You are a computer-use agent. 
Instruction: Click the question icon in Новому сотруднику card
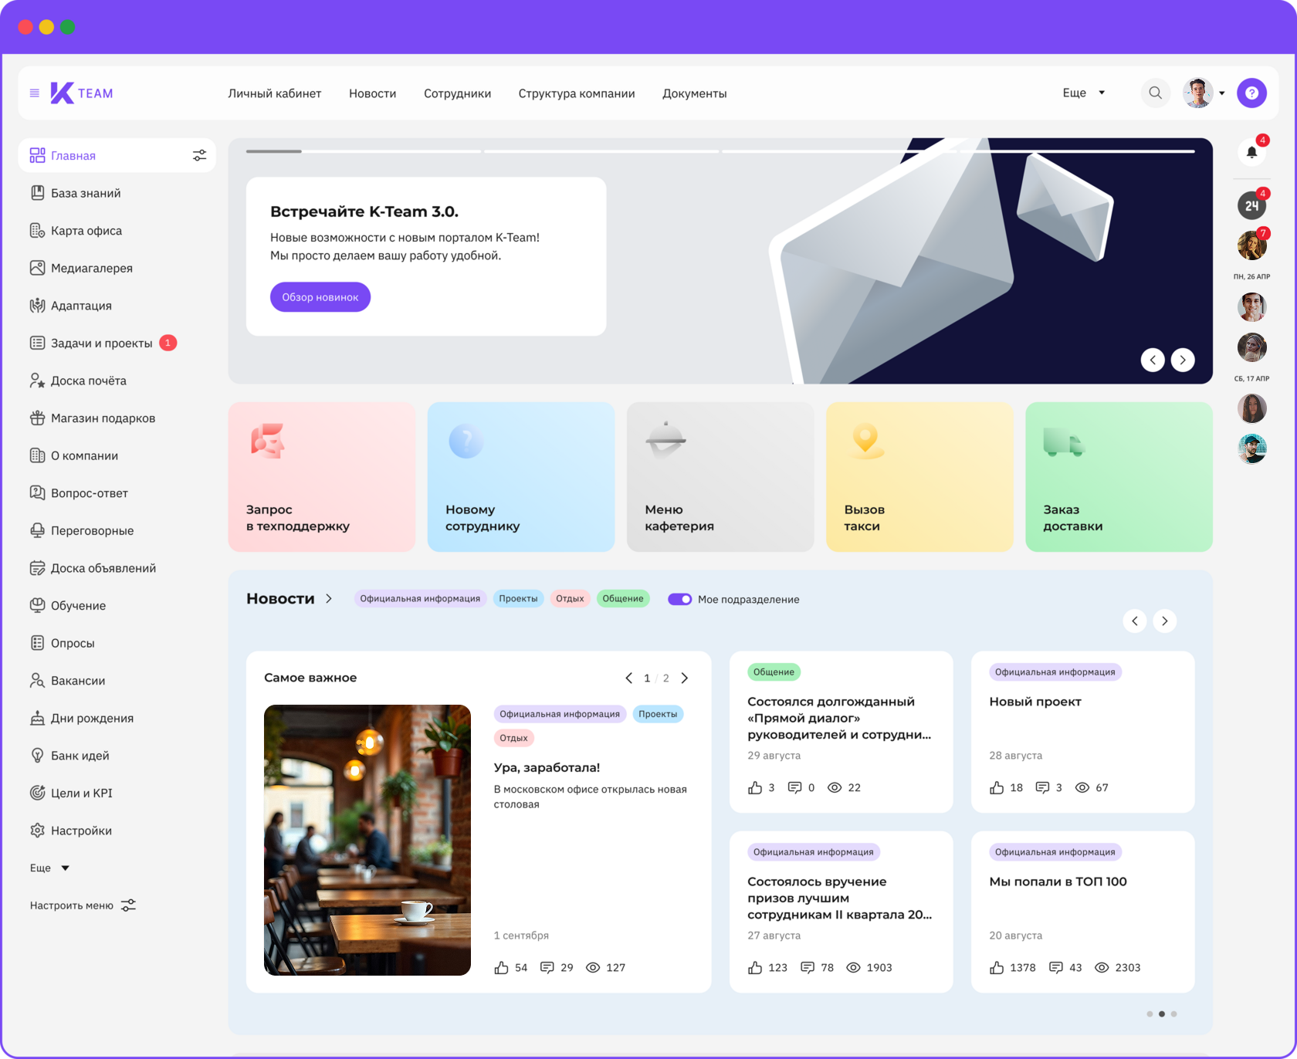pyautogui.click(x=466, y=441)
